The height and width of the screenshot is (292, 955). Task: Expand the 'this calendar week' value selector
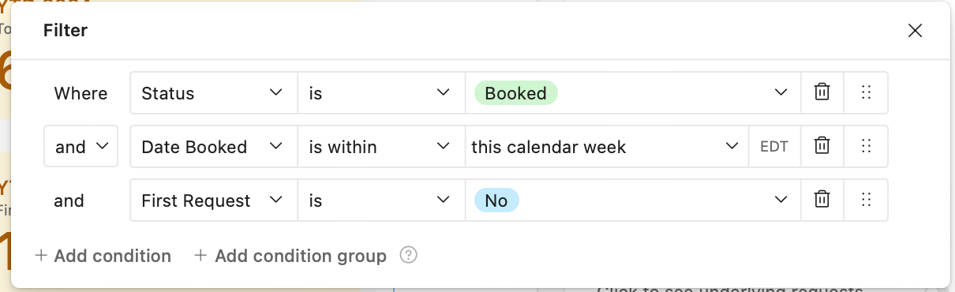tap(606, 147)
